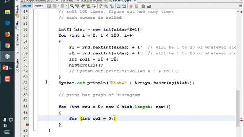Click the Find Selection magnifier icon
The image size is (244, 137).
(x=72, y=6)
